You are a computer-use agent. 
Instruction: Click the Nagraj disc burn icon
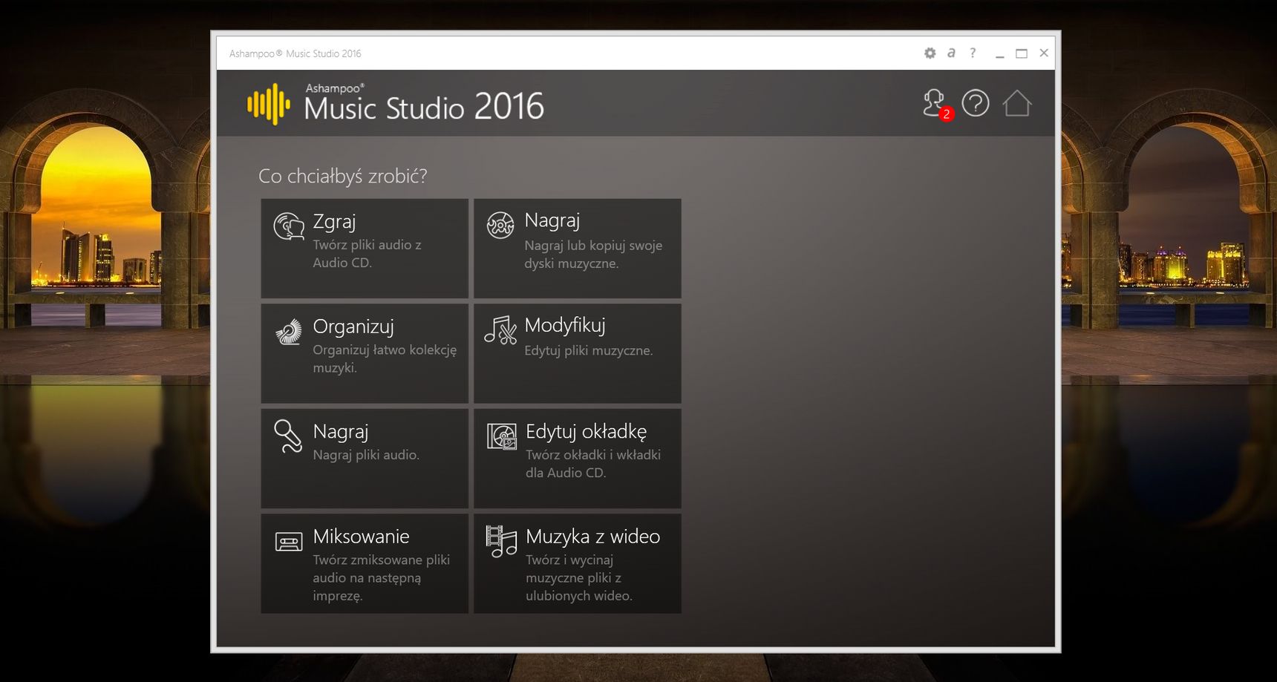pos(500,224)
